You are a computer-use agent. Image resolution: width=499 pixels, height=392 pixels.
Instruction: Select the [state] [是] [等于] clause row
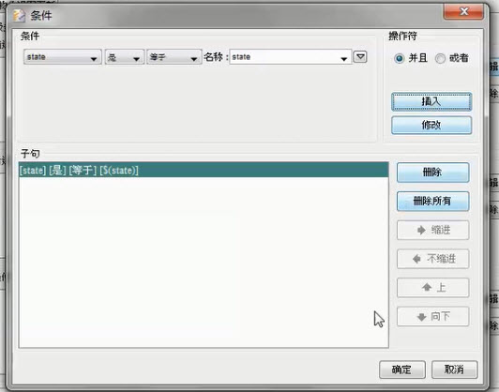[204, 171]
